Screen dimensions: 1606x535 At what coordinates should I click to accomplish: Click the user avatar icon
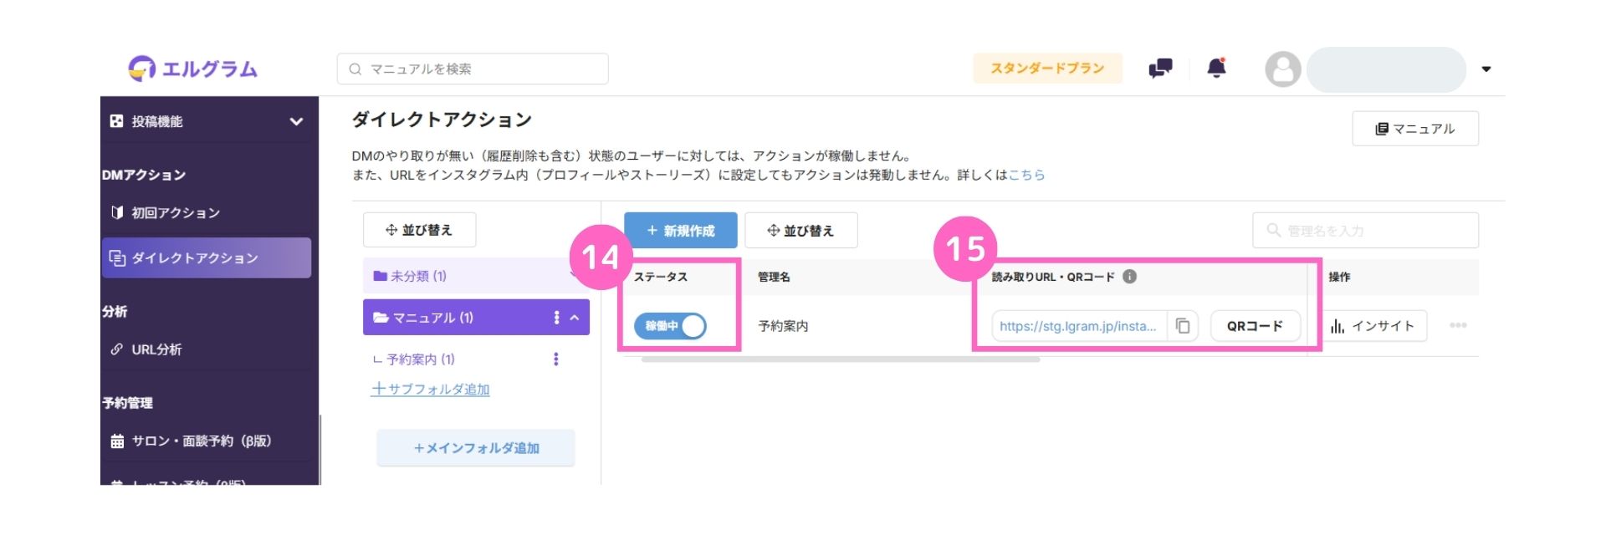(1282, 69)
